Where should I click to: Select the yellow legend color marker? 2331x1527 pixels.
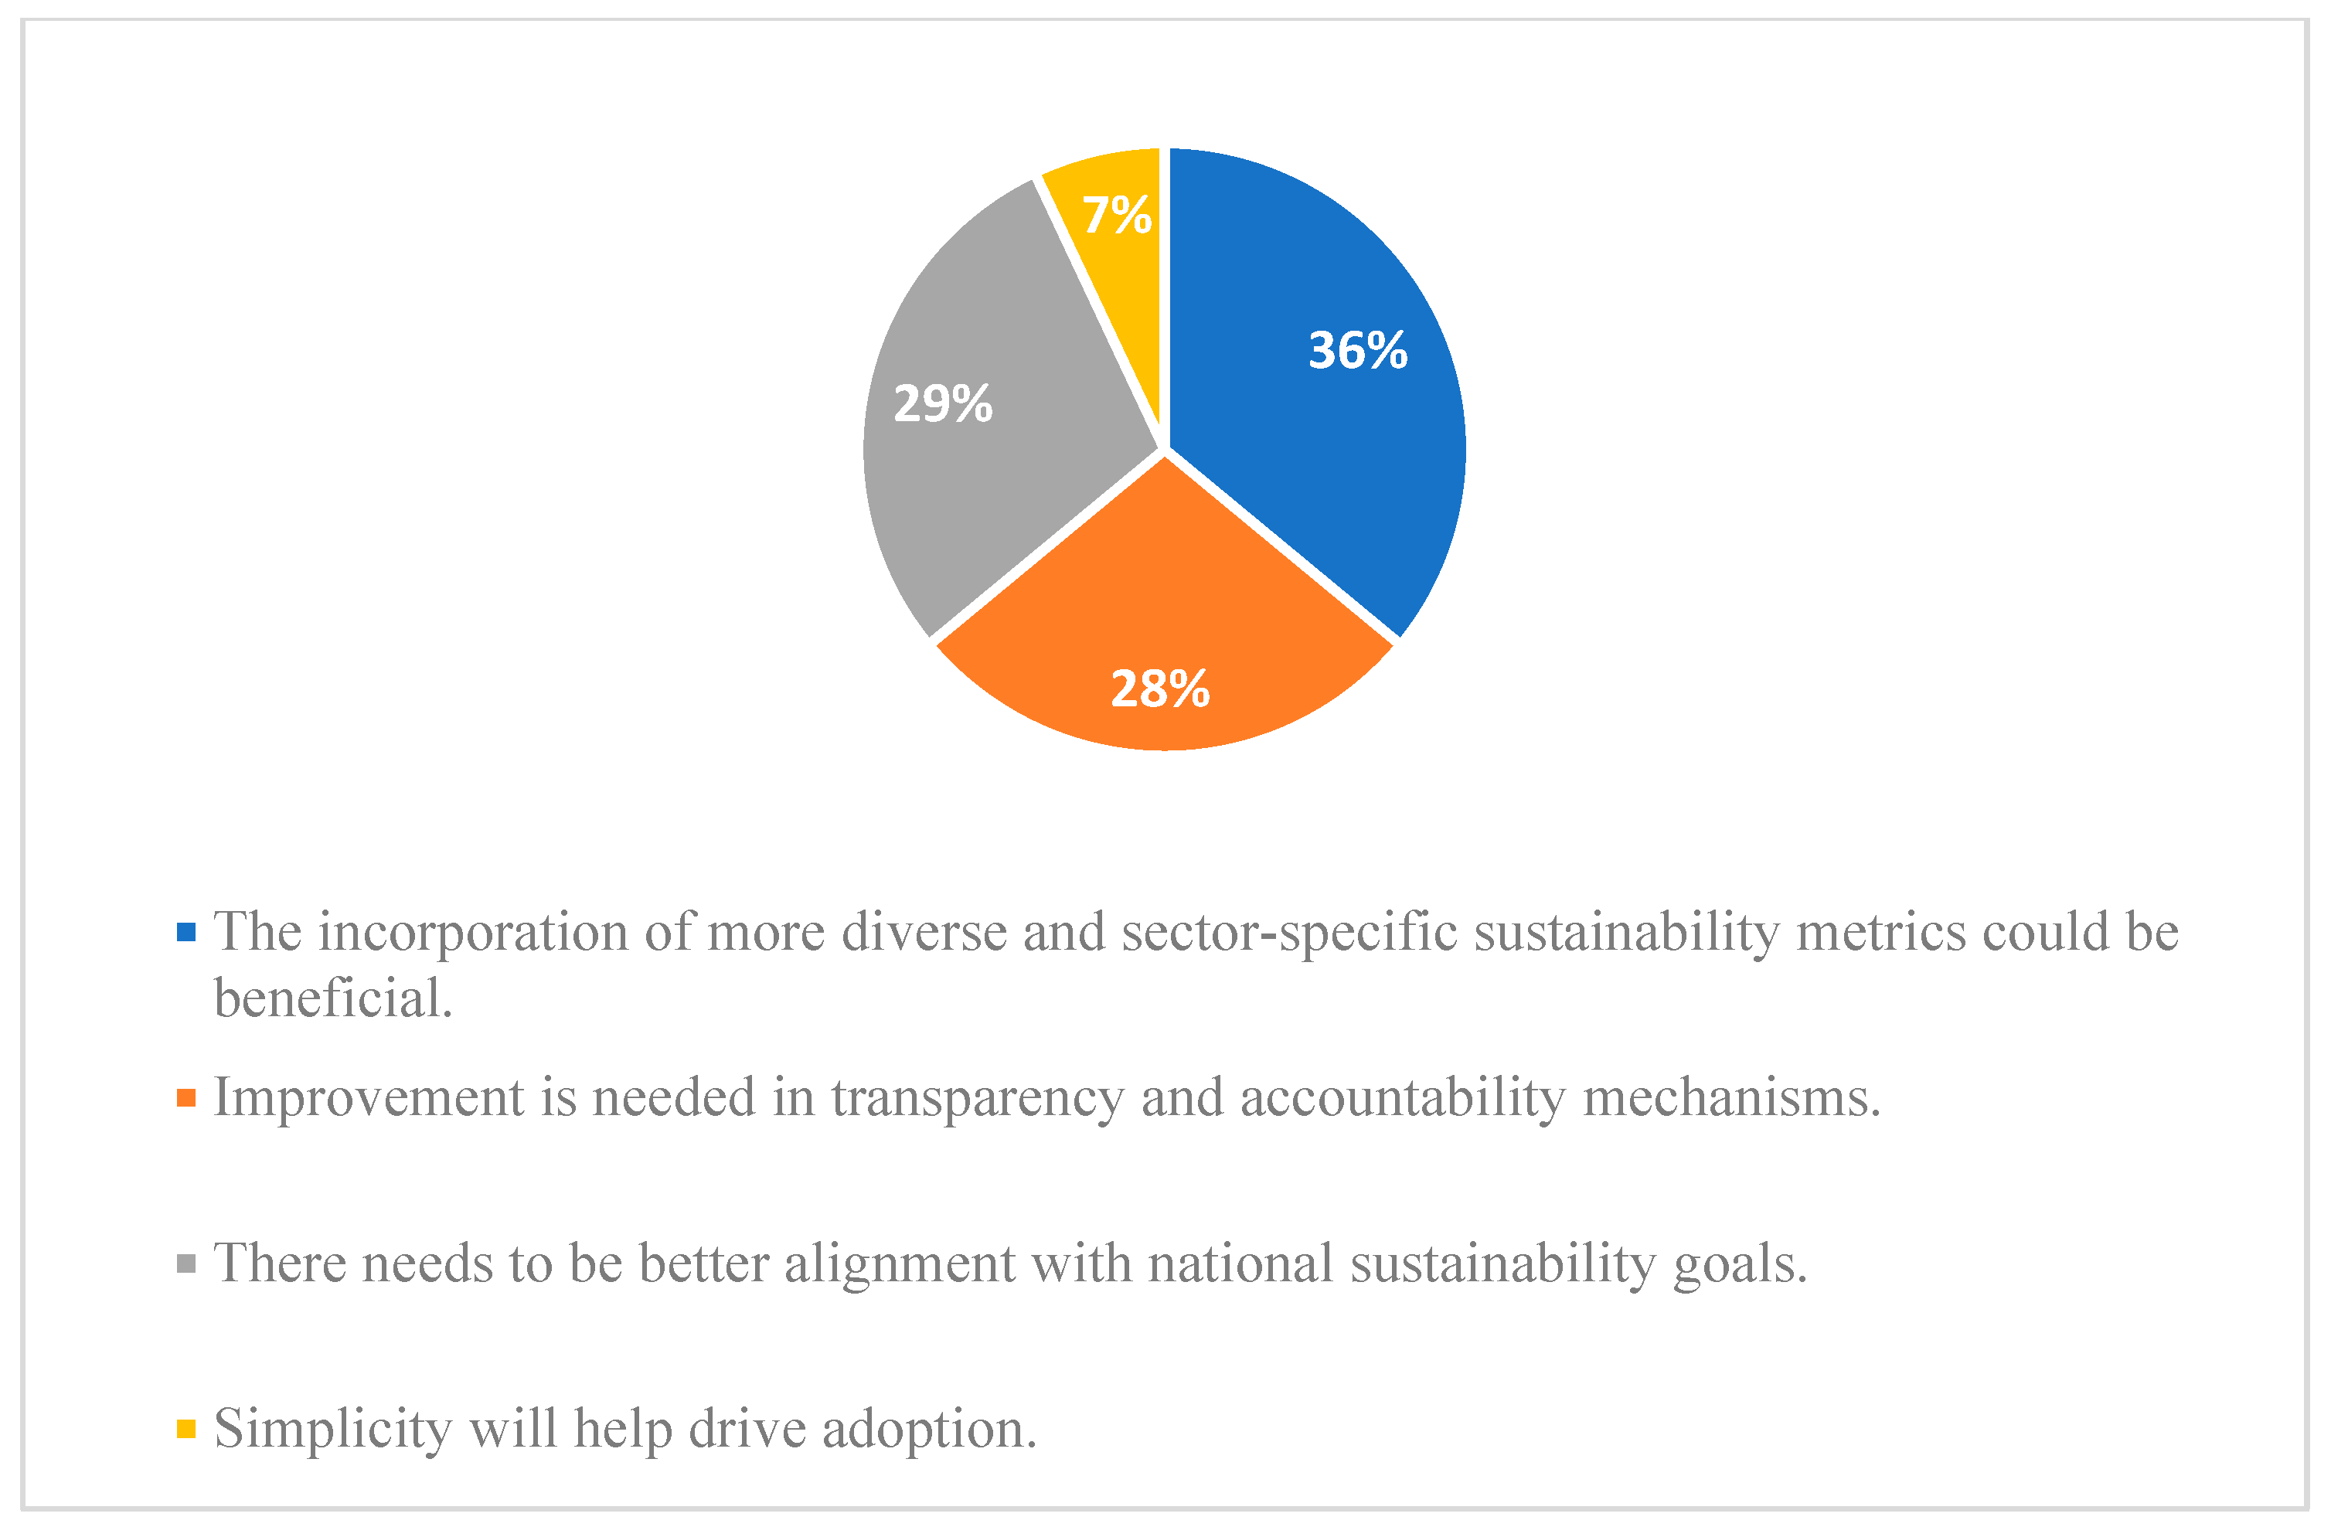pos(186,1429)
